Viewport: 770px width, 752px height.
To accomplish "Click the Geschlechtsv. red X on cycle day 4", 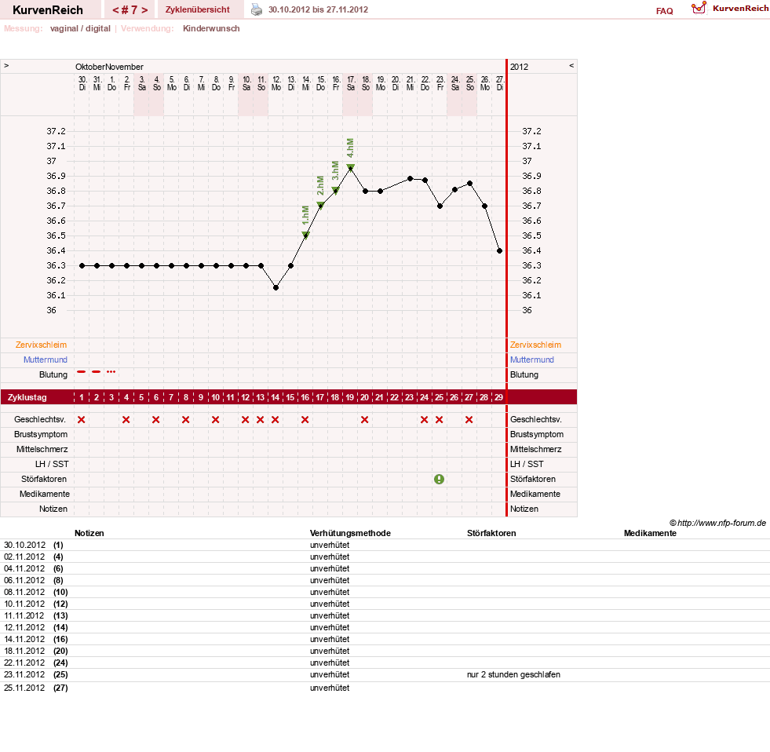I will point(126,419).
